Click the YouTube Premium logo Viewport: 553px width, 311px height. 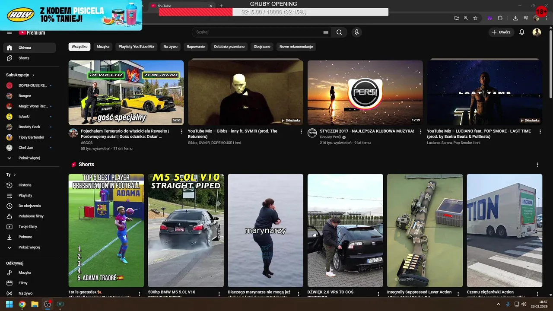pyautogui.click(x=32, y=32)
